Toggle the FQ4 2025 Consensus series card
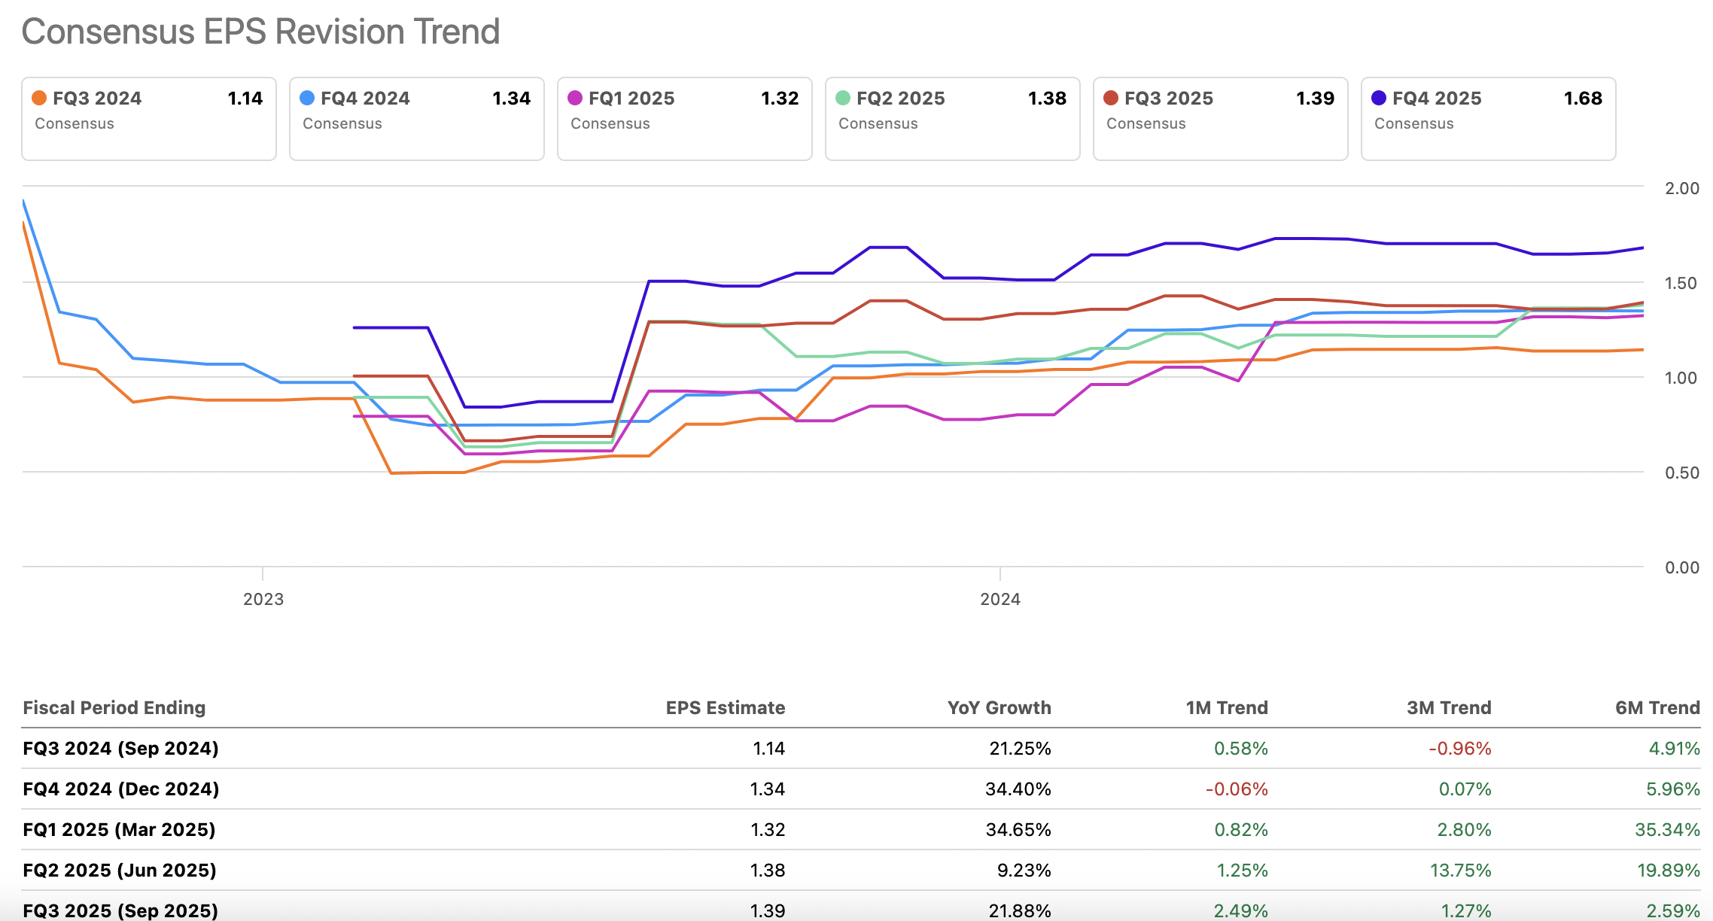This screenshot has width=1713, height=921. click(1489, 119)
